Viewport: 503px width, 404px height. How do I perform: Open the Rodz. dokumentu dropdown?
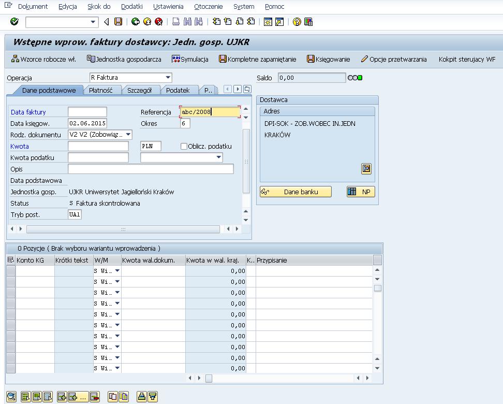[x=128, y=135]
